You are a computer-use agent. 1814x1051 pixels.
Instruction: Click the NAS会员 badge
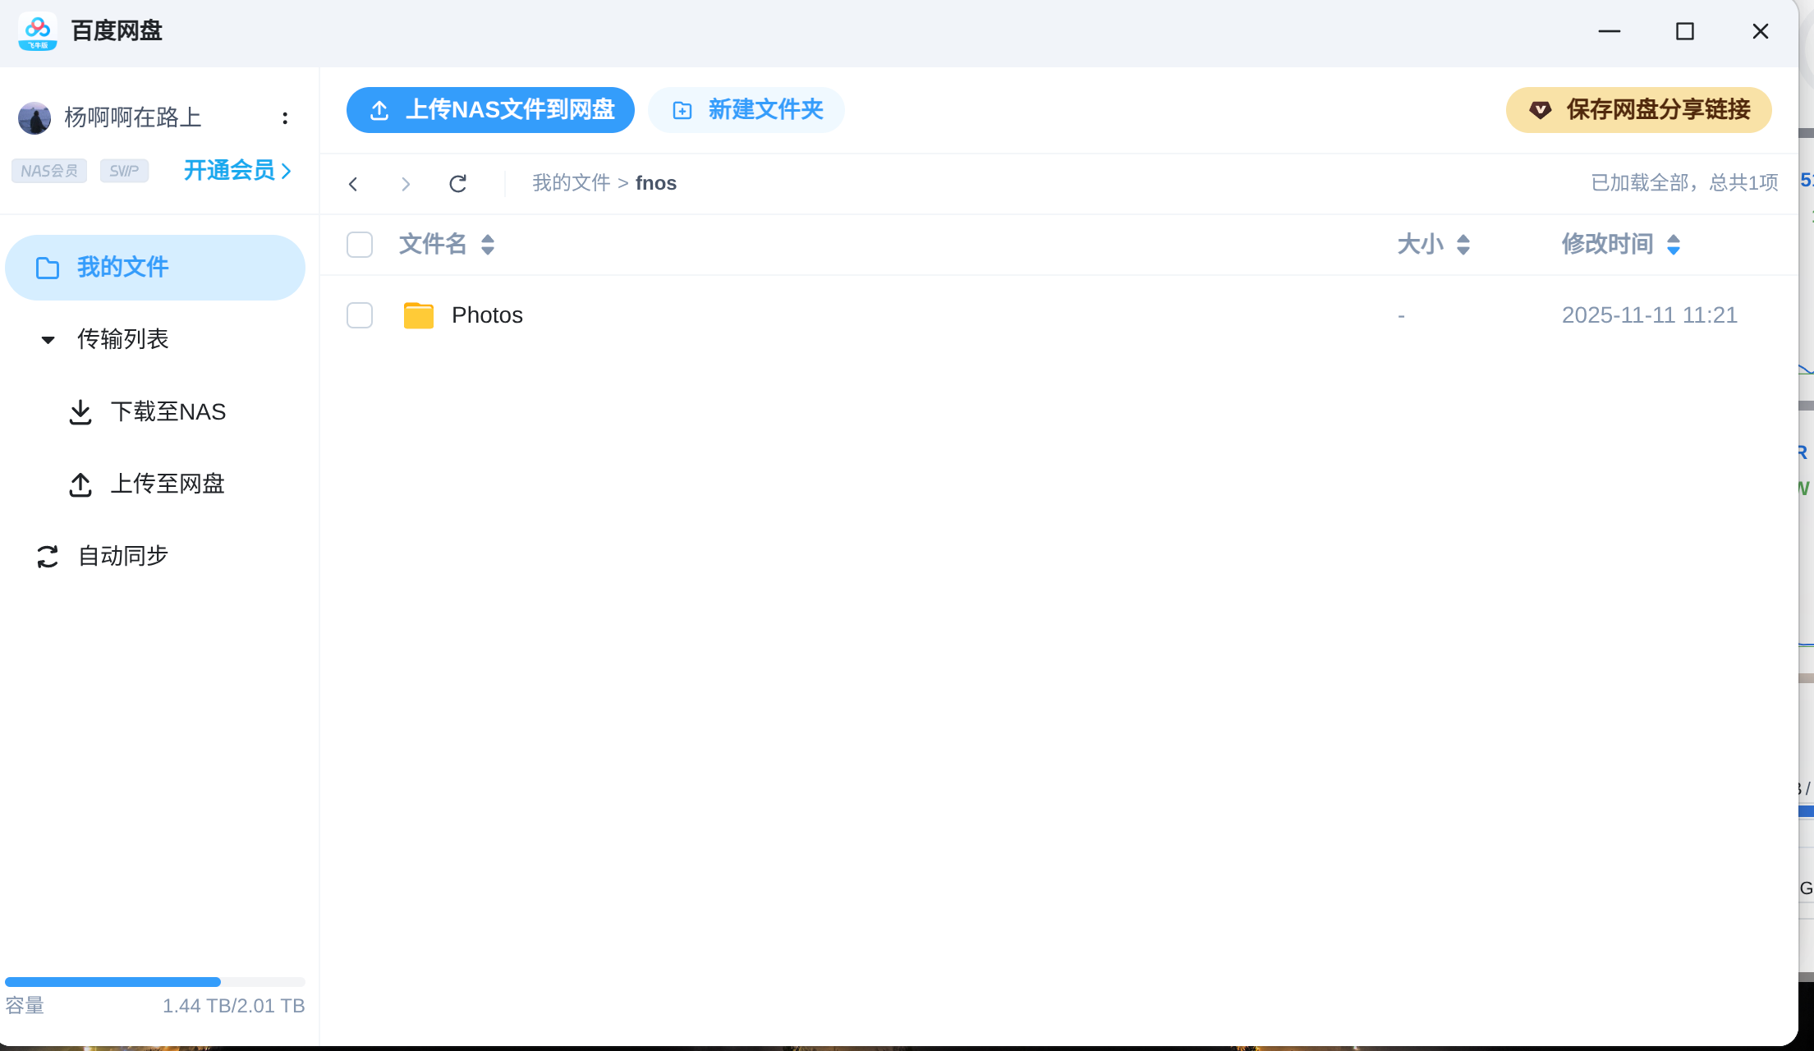(x=49, y=171)
